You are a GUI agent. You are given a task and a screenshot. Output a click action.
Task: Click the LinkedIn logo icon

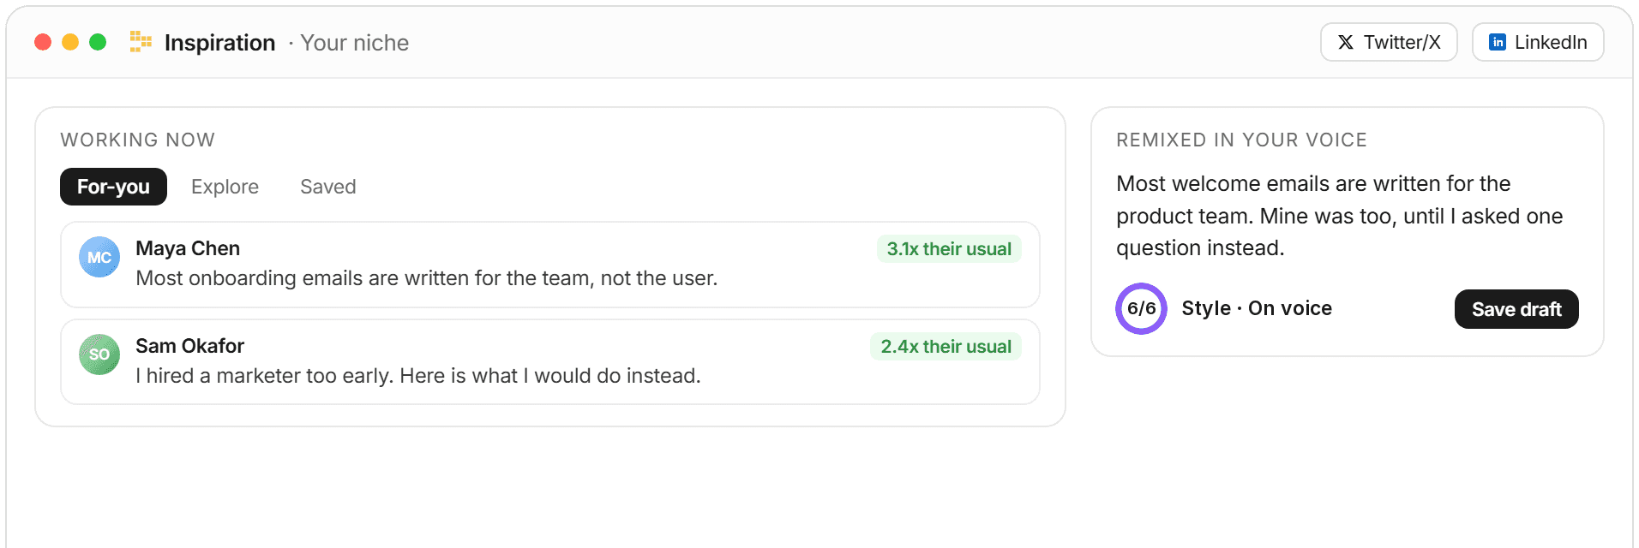(1498, 42)
